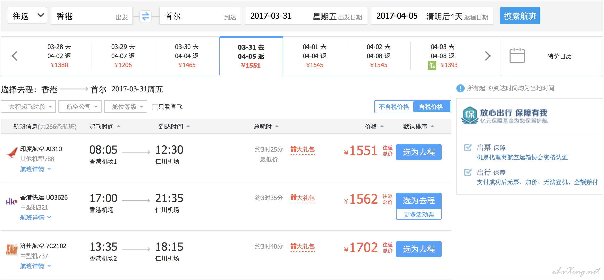Sort by 价格 arrow
Screen dimensions: 604x280
pos(382,126)
